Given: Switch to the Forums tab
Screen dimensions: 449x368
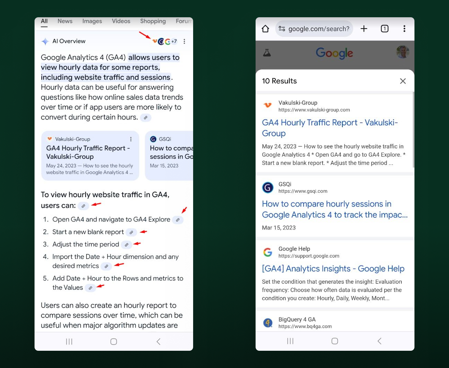Looking at the screenshot, I should (184, 21).
